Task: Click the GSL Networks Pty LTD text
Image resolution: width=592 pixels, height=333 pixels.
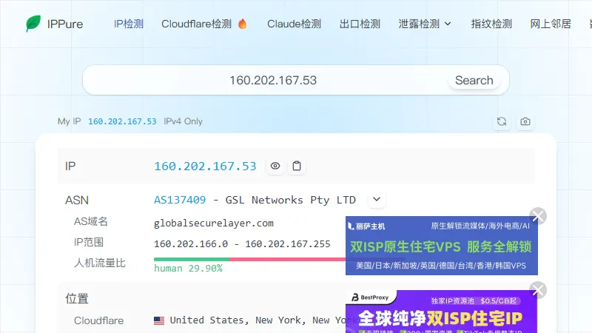Action: click(290, 200)
